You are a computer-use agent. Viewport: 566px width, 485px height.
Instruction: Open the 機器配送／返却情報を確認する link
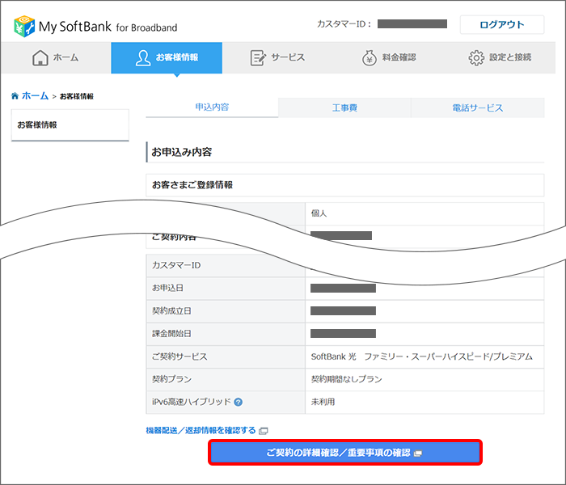(201, 431)
